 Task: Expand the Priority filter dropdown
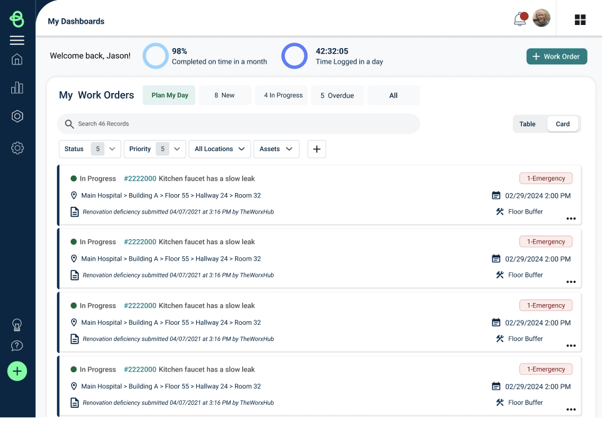pos(154,149)
